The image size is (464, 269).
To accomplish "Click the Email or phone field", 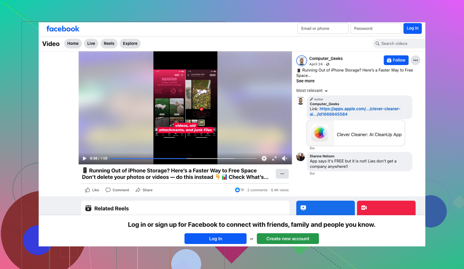I will coord(323,28).
